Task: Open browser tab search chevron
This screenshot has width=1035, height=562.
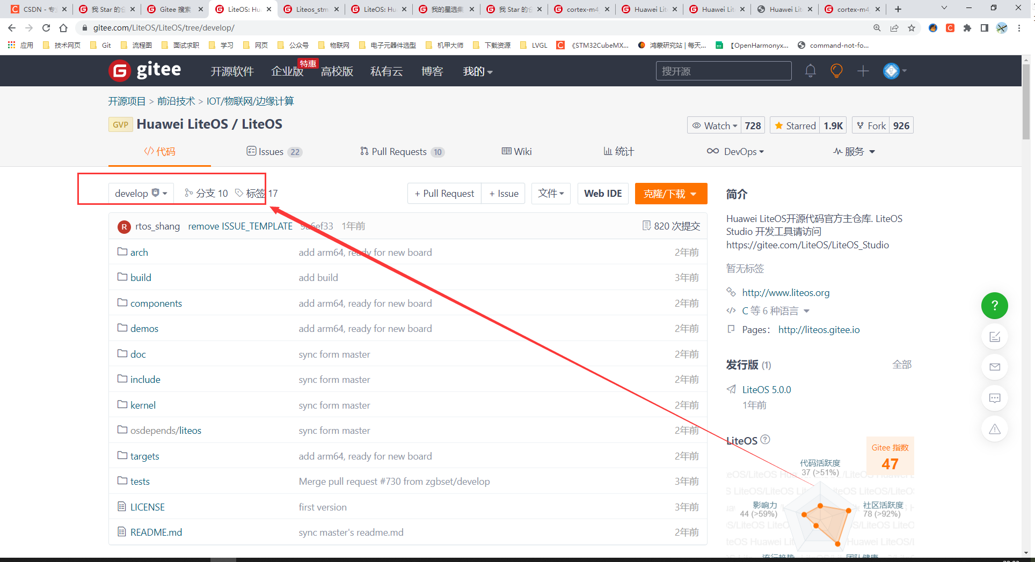Action: click(x=944, y=9)
